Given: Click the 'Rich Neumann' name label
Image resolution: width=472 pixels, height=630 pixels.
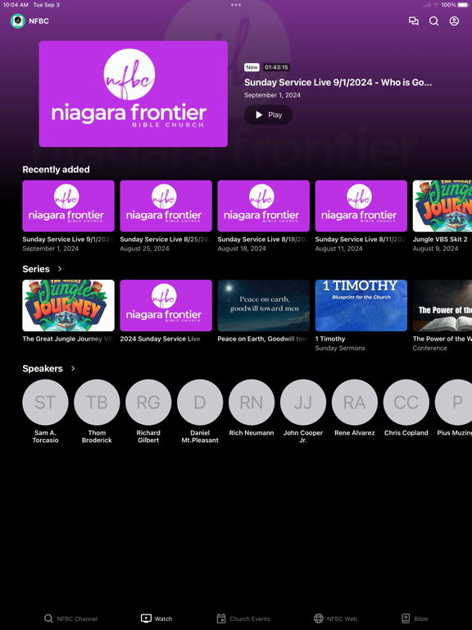Looking at the screenshot, I should pos(252,433).
